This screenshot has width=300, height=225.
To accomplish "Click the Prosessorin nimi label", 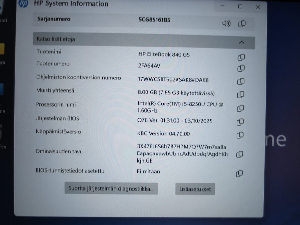I will point(56,104).
